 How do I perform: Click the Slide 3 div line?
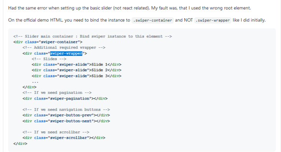[76, 76]
